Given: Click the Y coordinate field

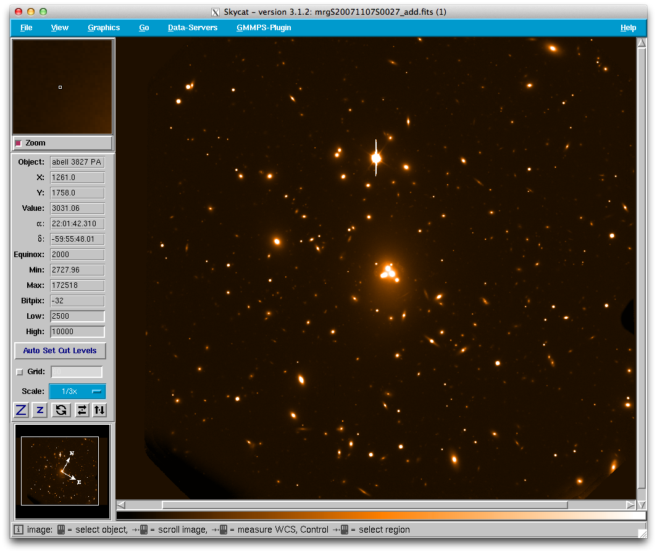Looking at the screenshot, I should 78,193.
